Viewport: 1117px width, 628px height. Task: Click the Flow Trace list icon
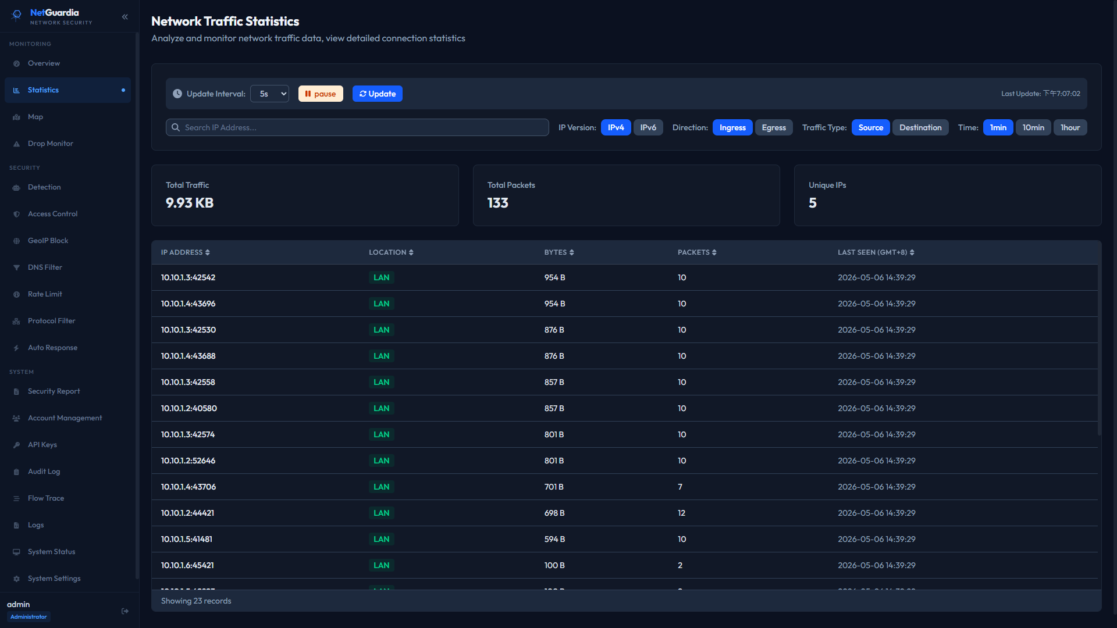(x=16, y=498)
